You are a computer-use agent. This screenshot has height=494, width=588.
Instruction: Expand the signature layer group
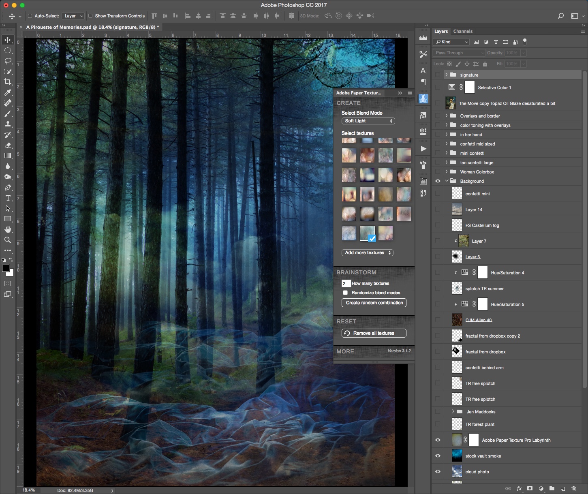447,75
